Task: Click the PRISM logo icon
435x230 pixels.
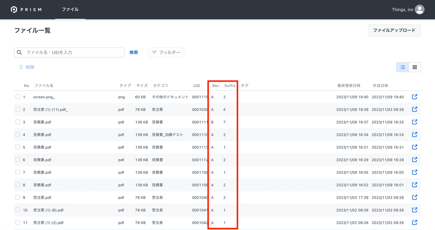Action: (14, 10)
